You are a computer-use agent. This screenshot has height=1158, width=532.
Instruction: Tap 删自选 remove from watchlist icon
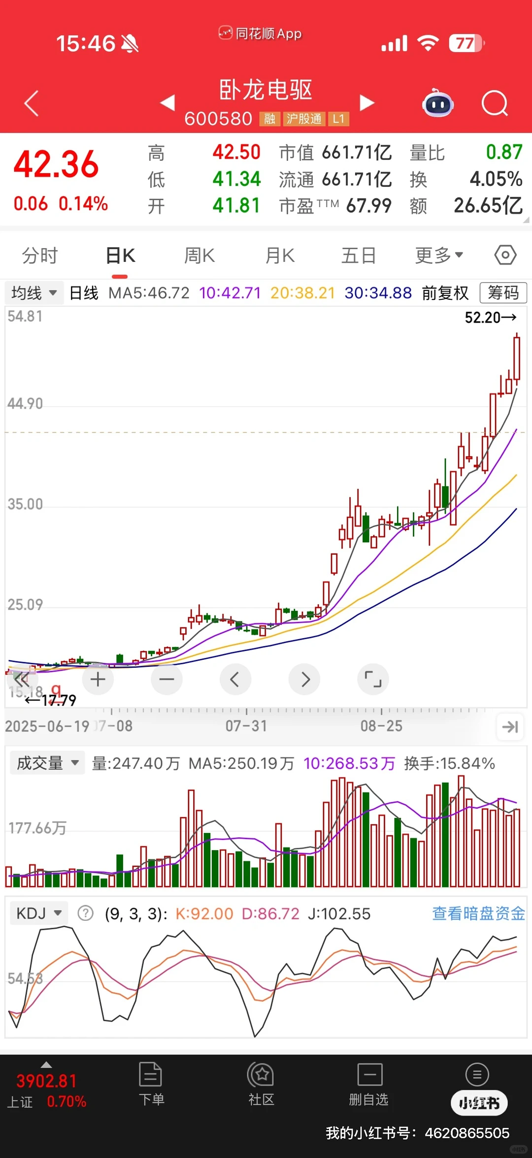click(369, 1084)
